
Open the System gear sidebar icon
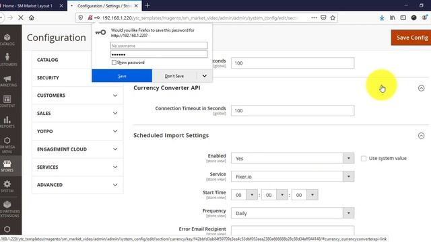pyautogui.click(x=7, y=186)
